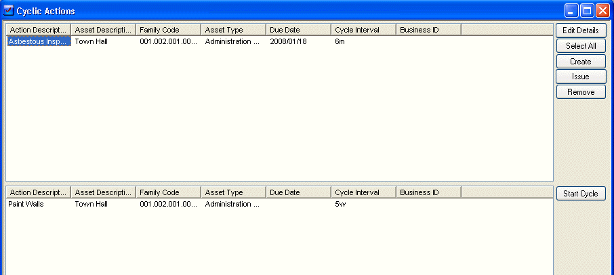Click lower Cycle Interval column header

[x=363, y=192]
